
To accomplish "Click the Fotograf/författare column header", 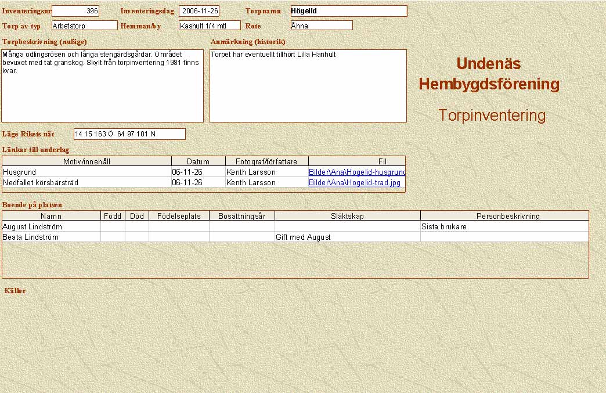I will [x=266, y=161].
